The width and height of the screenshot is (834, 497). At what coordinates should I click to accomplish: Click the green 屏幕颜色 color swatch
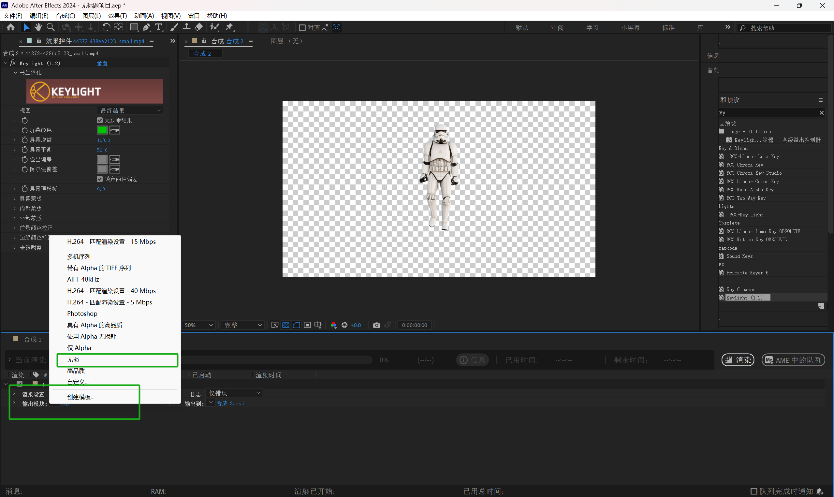click(102, 130)
